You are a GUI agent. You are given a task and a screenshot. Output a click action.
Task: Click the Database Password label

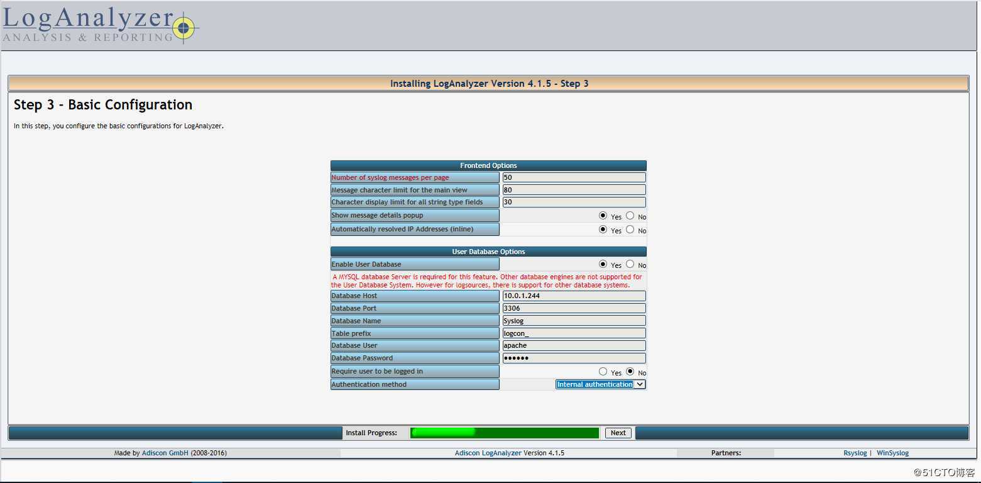(415, 358)
